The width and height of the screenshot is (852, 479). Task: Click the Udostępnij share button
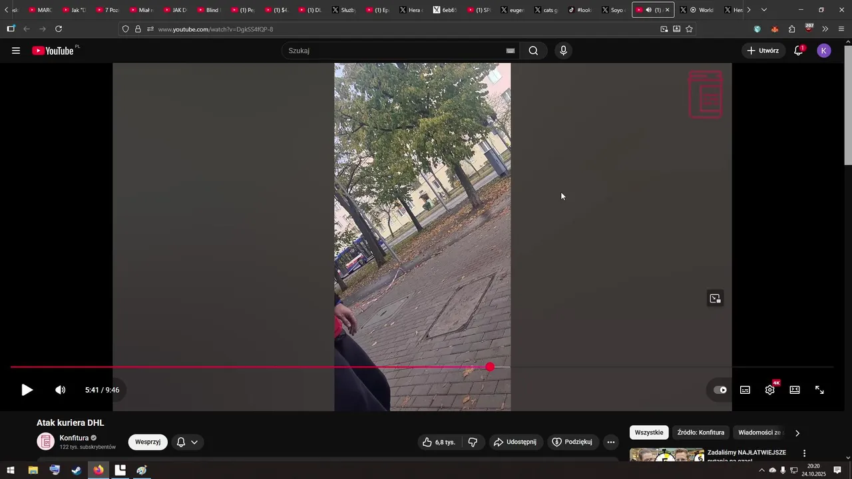[515, 442]
